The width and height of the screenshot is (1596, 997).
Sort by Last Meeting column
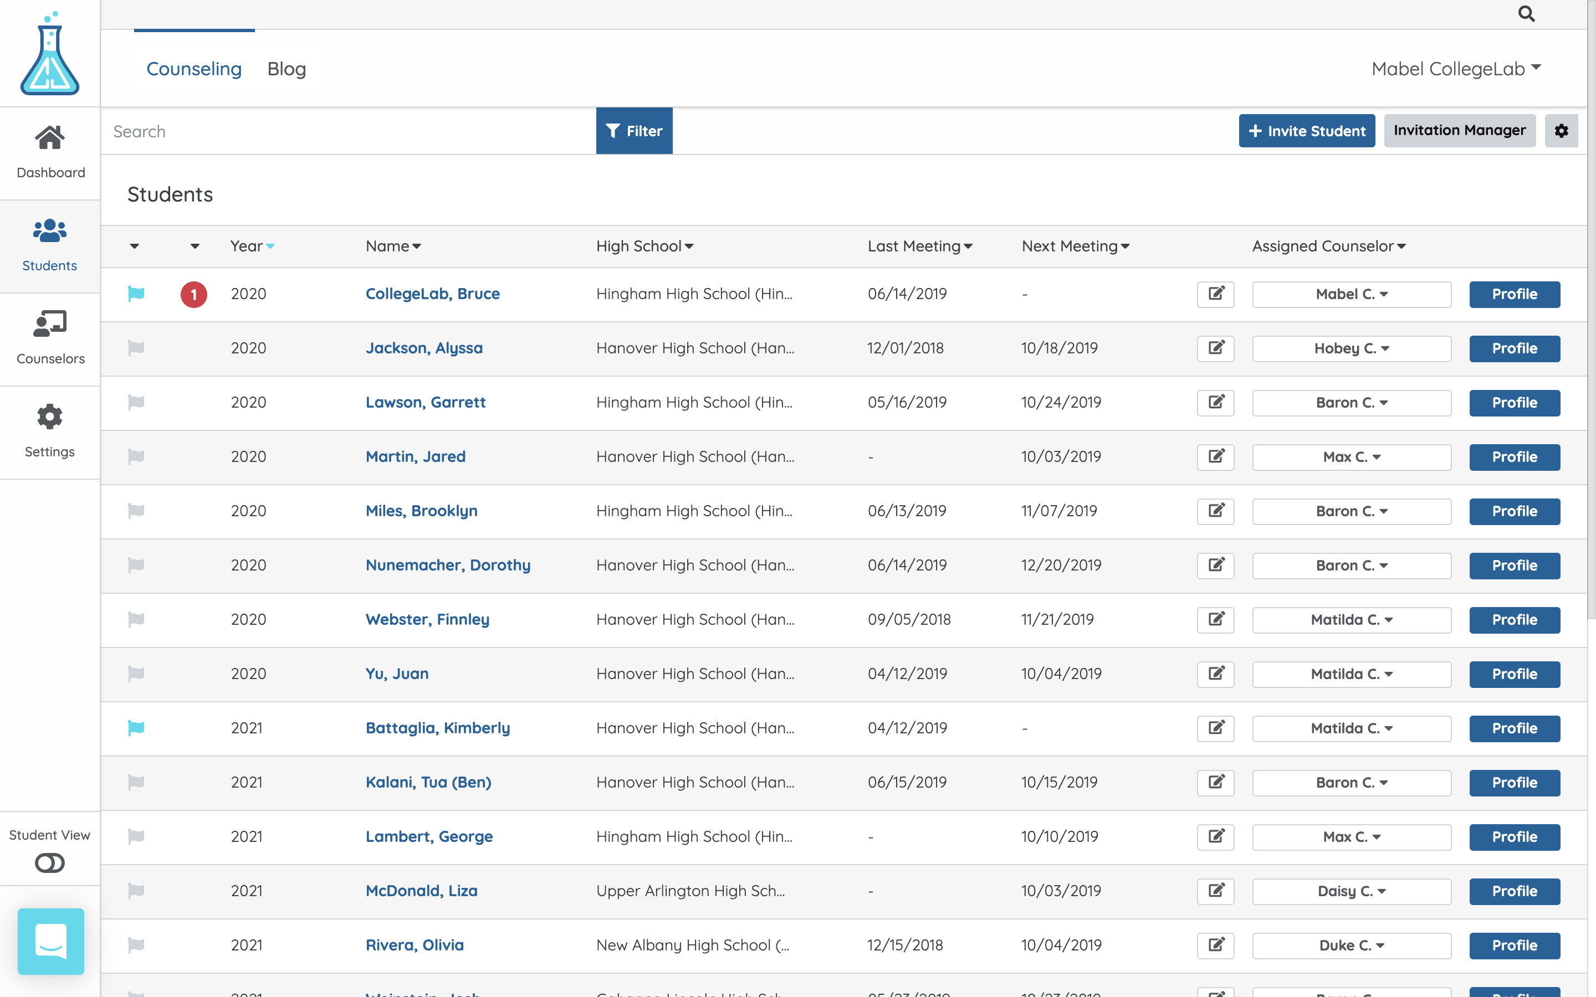pyautogui.click(x=919, y=246)
